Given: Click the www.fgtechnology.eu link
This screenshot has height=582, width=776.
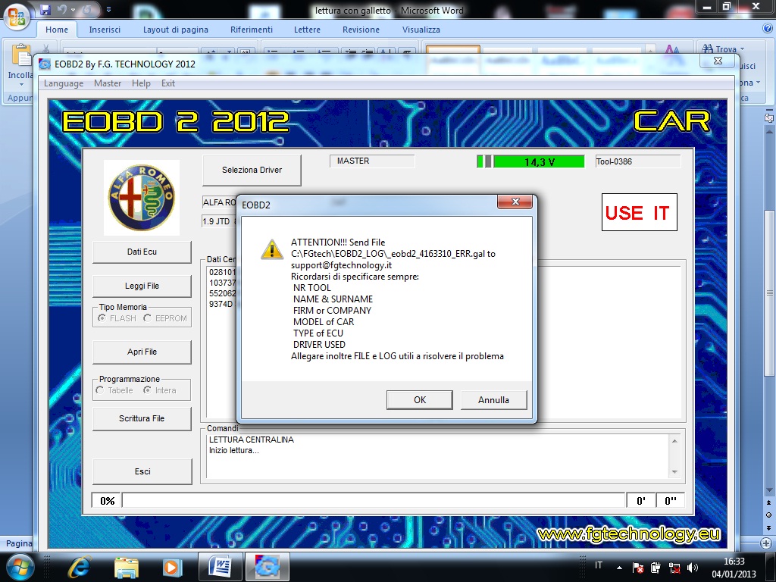Looking at the screenshot, I should [628, 534].
